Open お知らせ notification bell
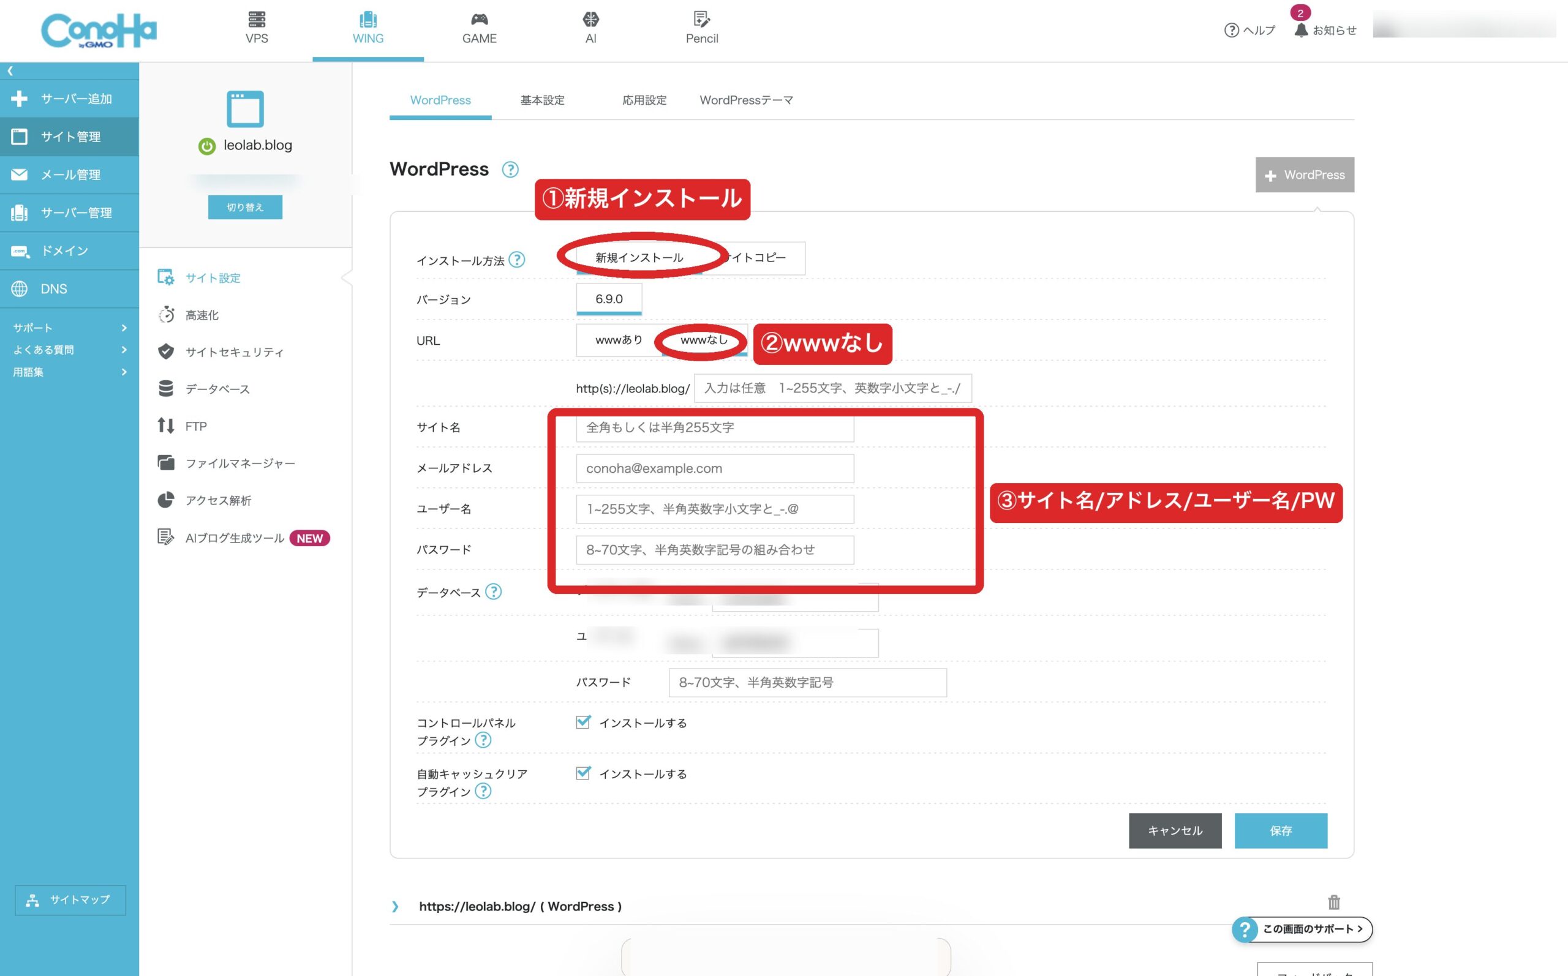 [1325, 31]
